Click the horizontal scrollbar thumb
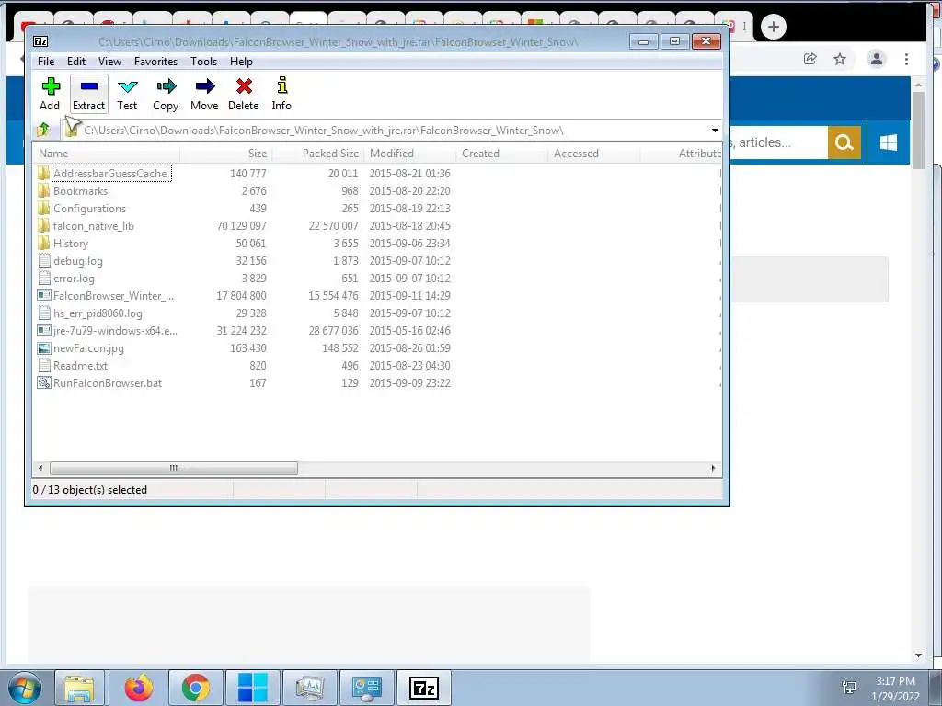Screen dimensions: 942x706 point(174,468)
